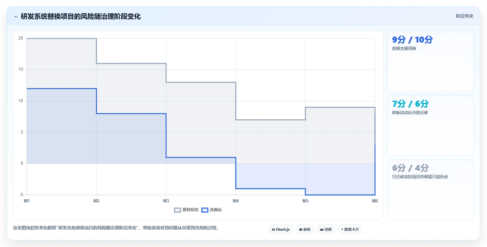Click the 10 y-axis value
Image resolution: width=487 pixels, height=247 pixels.
pos(21,101)
